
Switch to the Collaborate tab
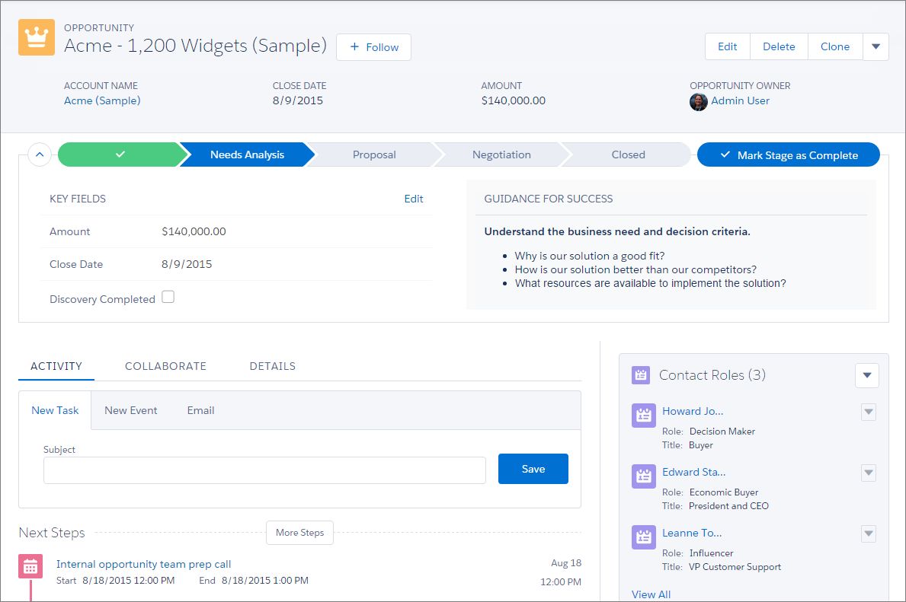(165, 366)
